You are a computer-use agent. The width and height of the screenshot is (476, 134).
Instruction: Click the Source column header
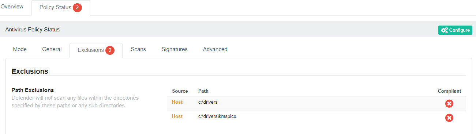click(x=180, y=91)
